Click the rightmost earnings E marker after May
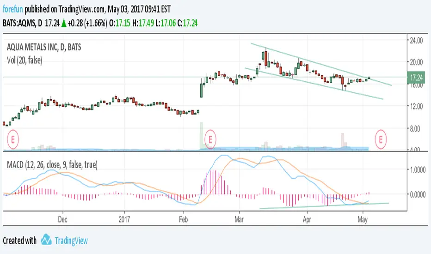This screenshot has height=254, width=431. (x=381, y=139)
